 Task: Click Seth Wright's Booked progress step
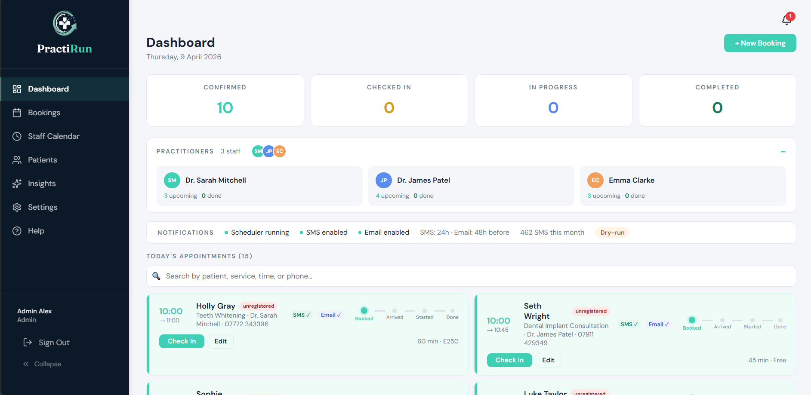pyautogui.click(x=692, y=323)
